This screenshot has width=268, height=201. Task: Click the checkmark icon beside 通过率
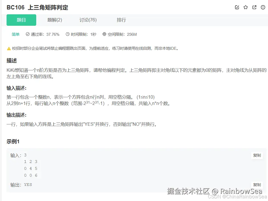pos(27,34)
